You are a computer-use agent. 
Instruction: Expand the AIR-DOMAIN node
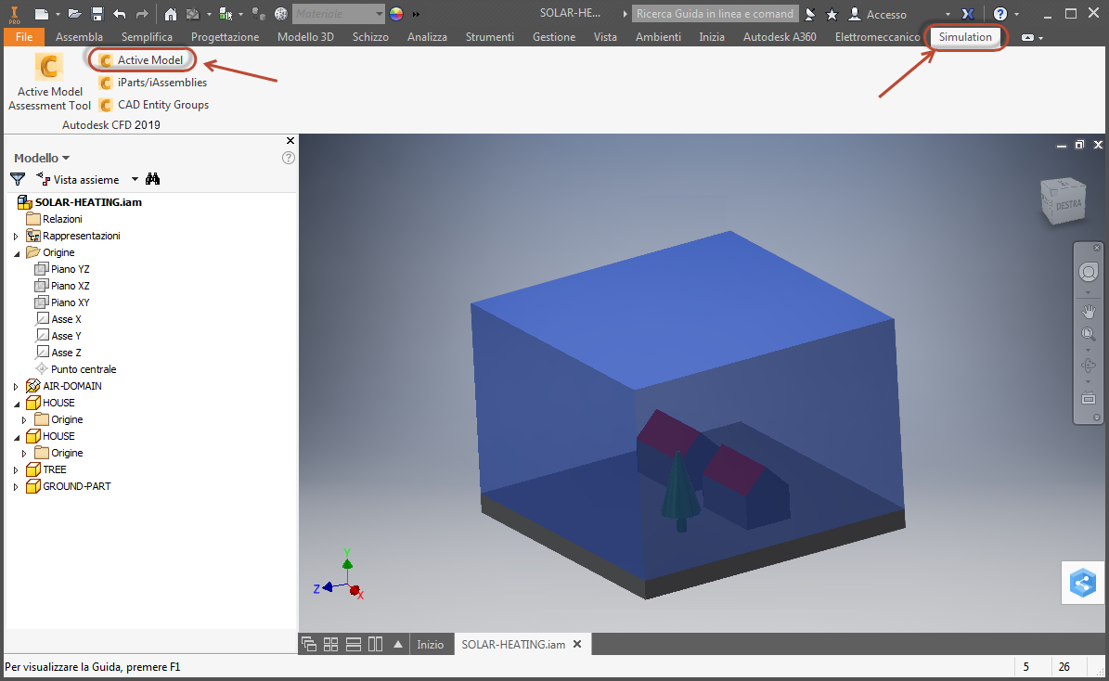coord(16,387)
